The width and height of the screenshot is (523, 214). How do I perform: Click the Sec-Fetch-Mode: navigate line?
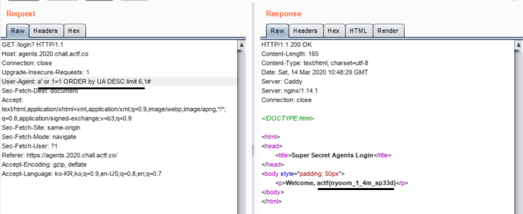[x=39, y=137]
